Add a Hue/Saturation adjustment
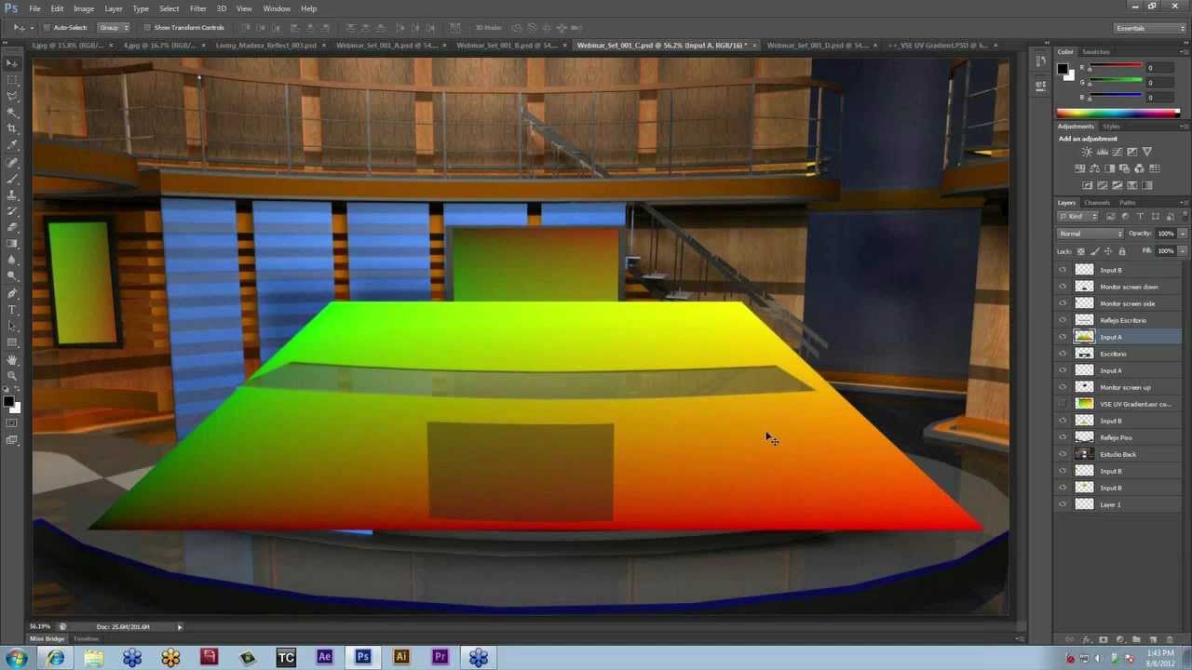1192x670 pixels. click(x=1080, y=168)
